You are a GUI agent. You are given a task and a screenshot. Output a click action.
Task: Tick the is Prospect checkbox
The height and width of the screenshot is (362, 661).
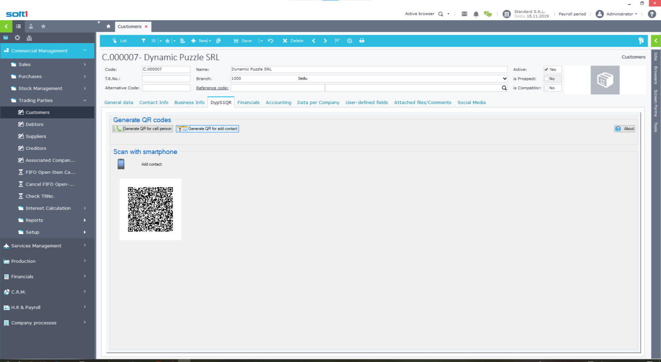click(x=547, y=79)
